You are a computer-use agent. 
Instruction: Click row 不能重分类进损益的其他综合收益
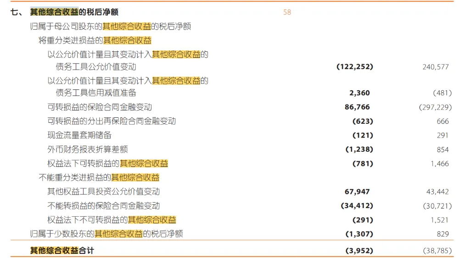pos(99,178)
